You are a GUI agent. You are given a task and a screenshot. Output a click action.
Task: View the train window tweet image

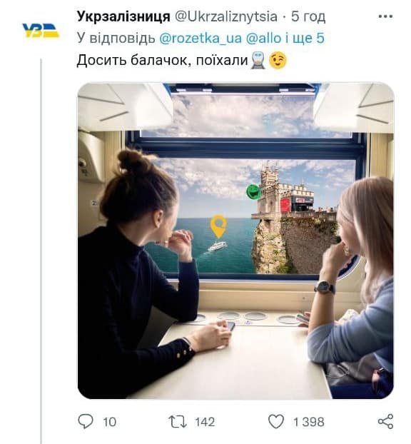click(x=235, y=241)
